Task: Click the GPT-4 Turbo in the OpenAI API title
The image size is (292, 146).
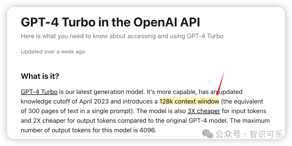Action: (110, 22)
